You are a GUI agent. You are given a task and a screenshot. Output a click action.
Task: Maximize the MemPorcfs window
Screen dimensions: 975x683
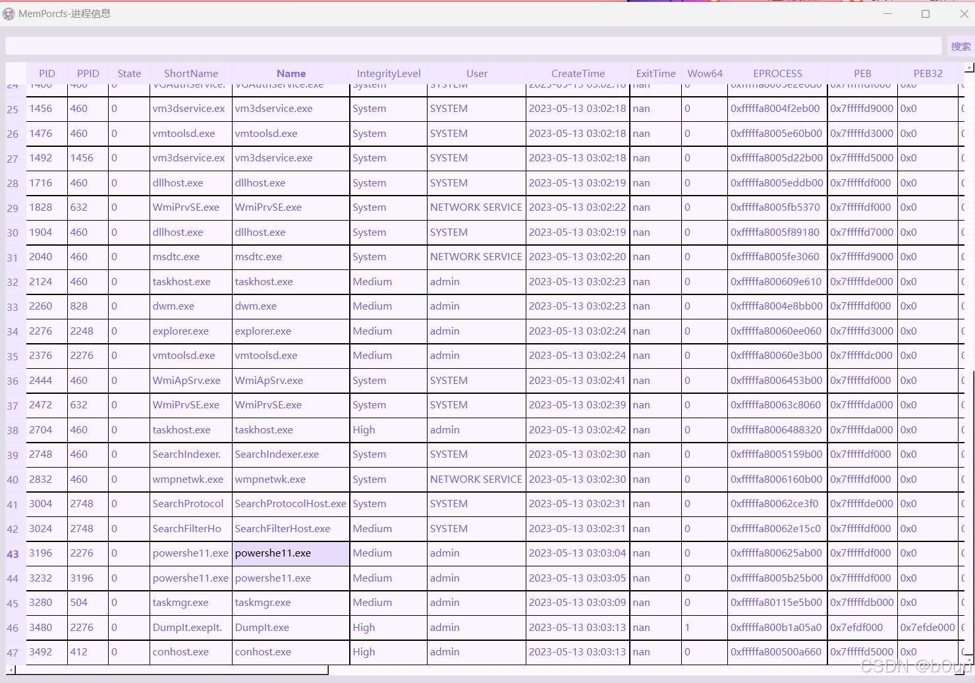coord(925,14)
